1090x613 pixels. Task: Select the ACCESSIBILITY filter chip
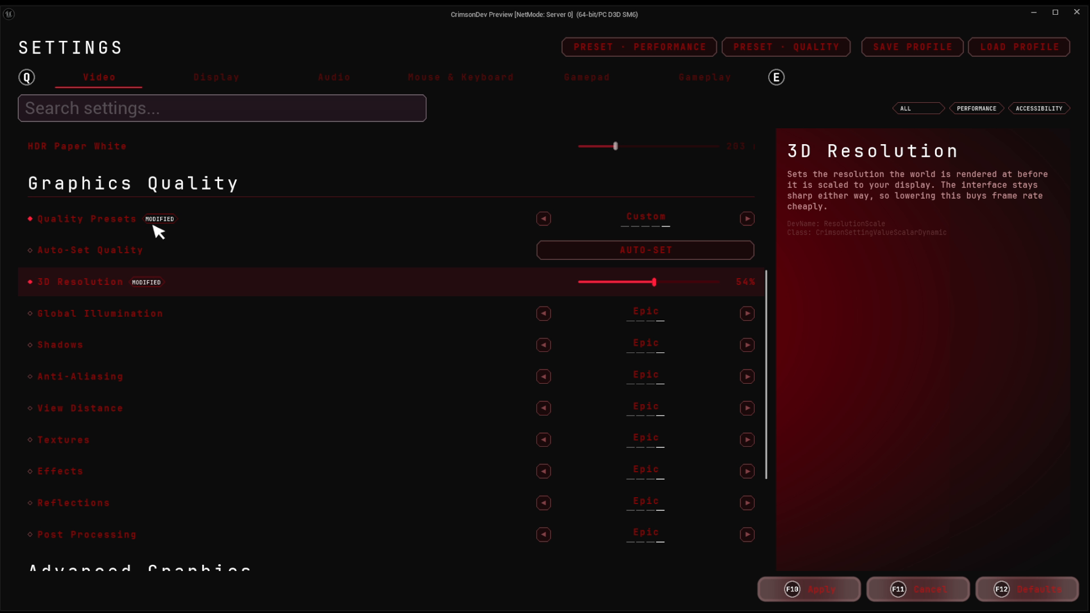[1039, 108]
